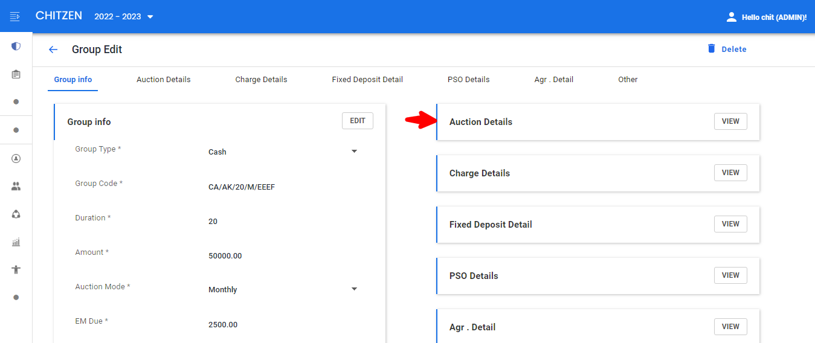View the Charge Details card
This screenshot has width=815, height=343.
(730, 173)
